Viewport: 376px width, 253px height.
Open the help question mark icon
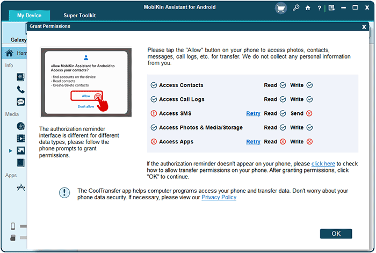pyautogui.click(x=320, y=8)
